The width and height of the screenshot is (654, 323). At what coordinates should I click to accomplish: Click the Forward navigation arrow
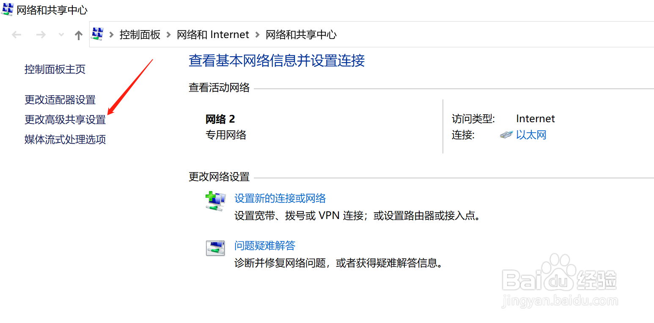[x=41, y=35]
